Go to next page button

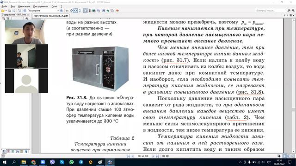(153, 156)
